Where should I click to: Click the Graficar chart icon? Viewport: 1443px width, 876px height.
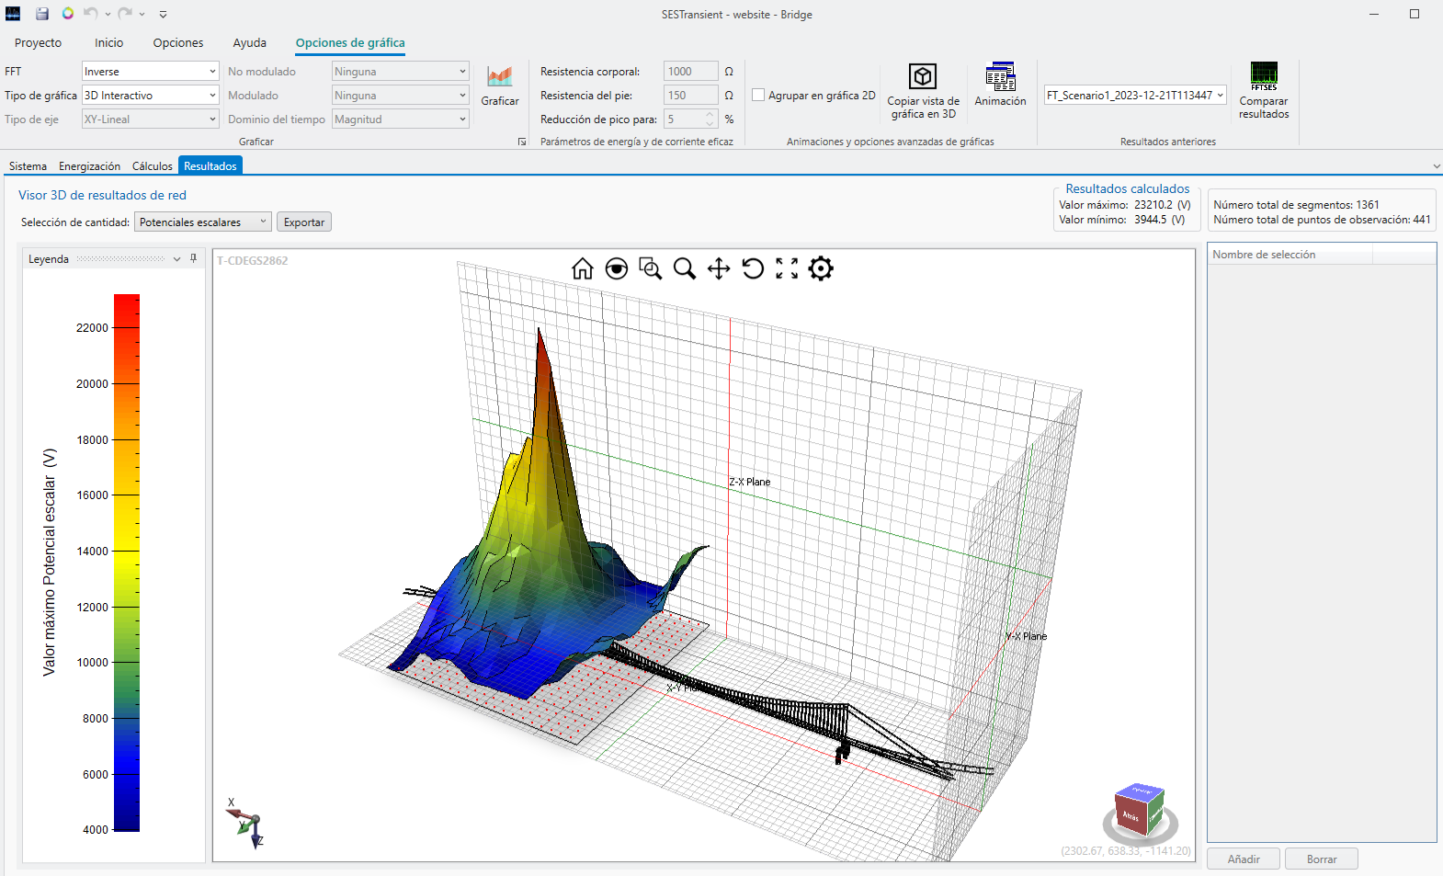click(500, 77)
